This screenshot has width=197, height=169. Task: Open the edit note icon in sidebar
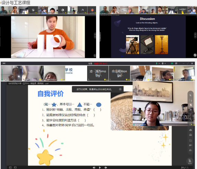point(190,140)
